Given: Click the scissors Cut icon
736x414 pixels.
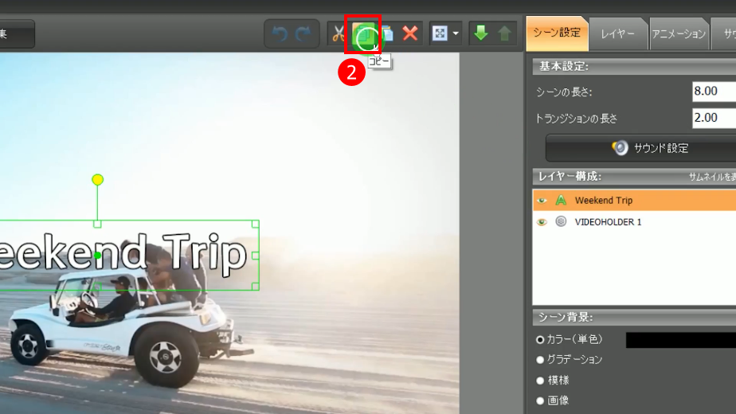Looking at the screenshot, I should click(x=339, y=33).
